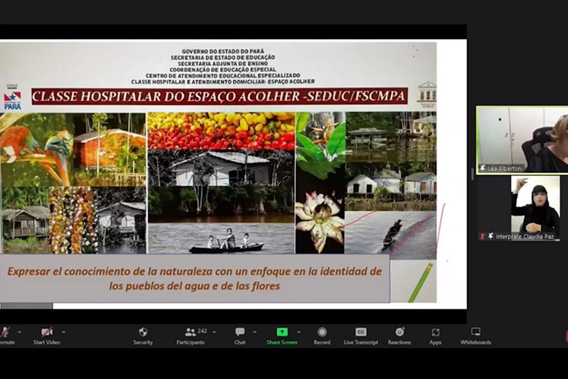The image size is (568, 379).
Task: Expand the audio options arrow beside the microphone
Action: coord(19,332)
